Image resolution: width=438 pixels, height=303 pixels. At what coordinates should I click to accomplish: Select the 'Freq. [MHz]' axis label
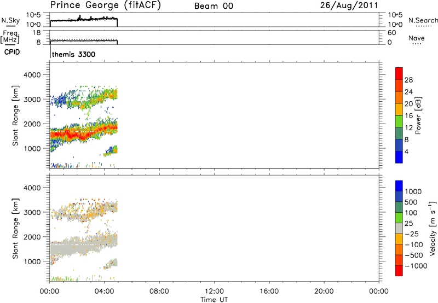coord(10,37)
